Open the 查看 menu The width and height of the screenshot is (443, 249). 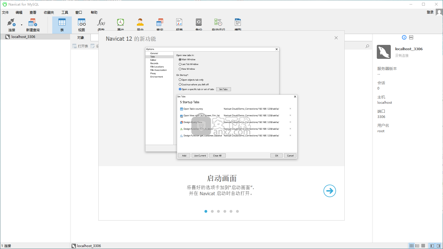(x=33, y=13)
